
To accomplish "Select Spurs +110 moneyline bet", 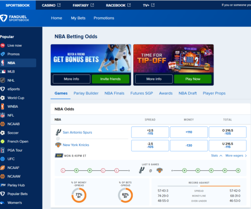I will pyautogui.click(x=189, y=132).
